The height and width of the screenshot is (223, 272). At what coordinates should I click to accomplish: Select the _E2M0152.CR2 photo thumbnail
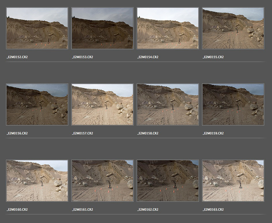[x=37, y=28]
